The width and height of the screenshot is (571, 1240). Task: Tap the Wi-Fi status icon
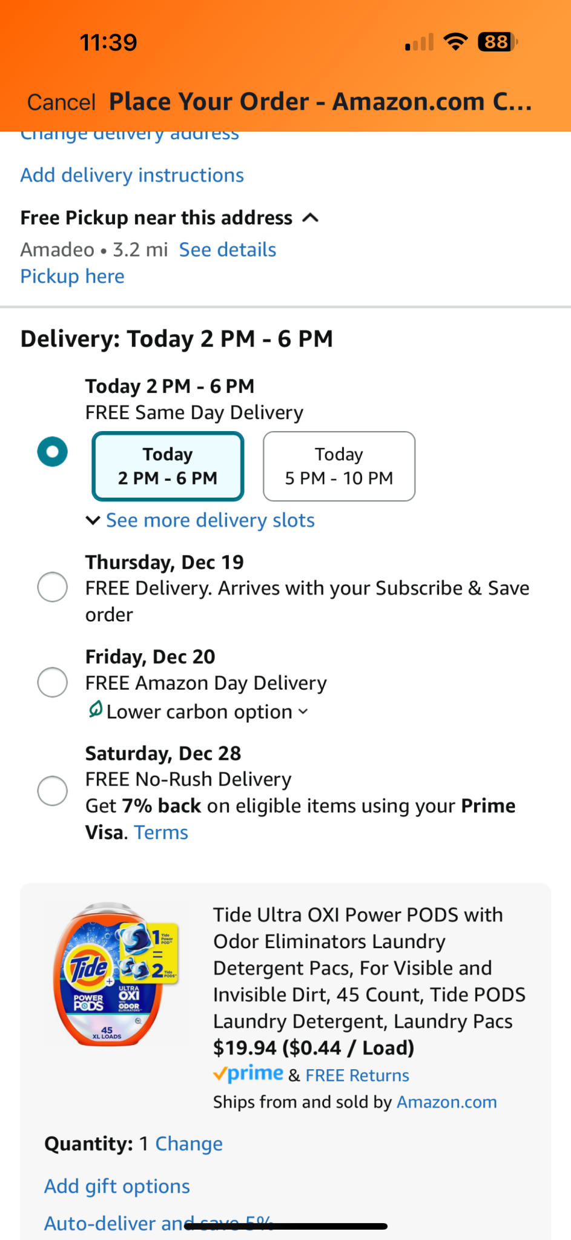pyautogui.click(x=455, y=42)
